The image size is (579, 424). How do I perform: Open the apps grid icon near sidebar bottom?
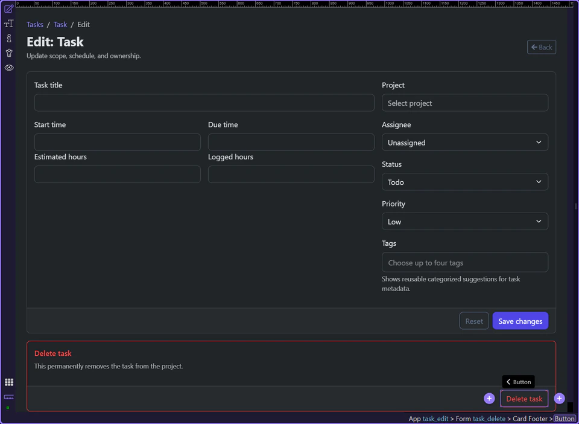[8, 382]
